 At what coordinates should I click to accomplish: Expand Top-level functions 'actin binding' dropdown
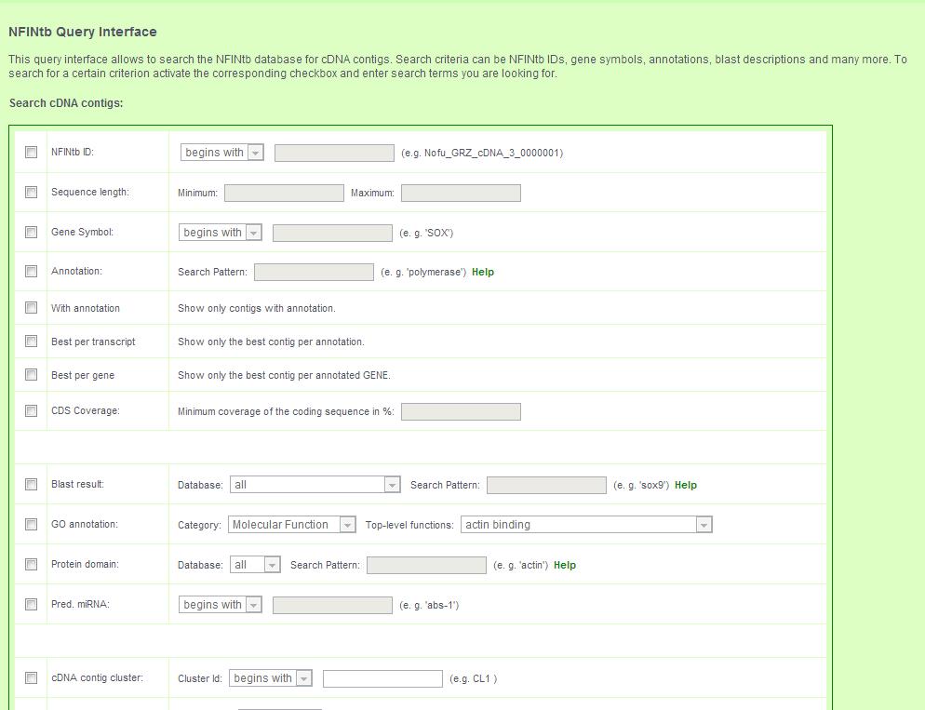coord(585,525)
